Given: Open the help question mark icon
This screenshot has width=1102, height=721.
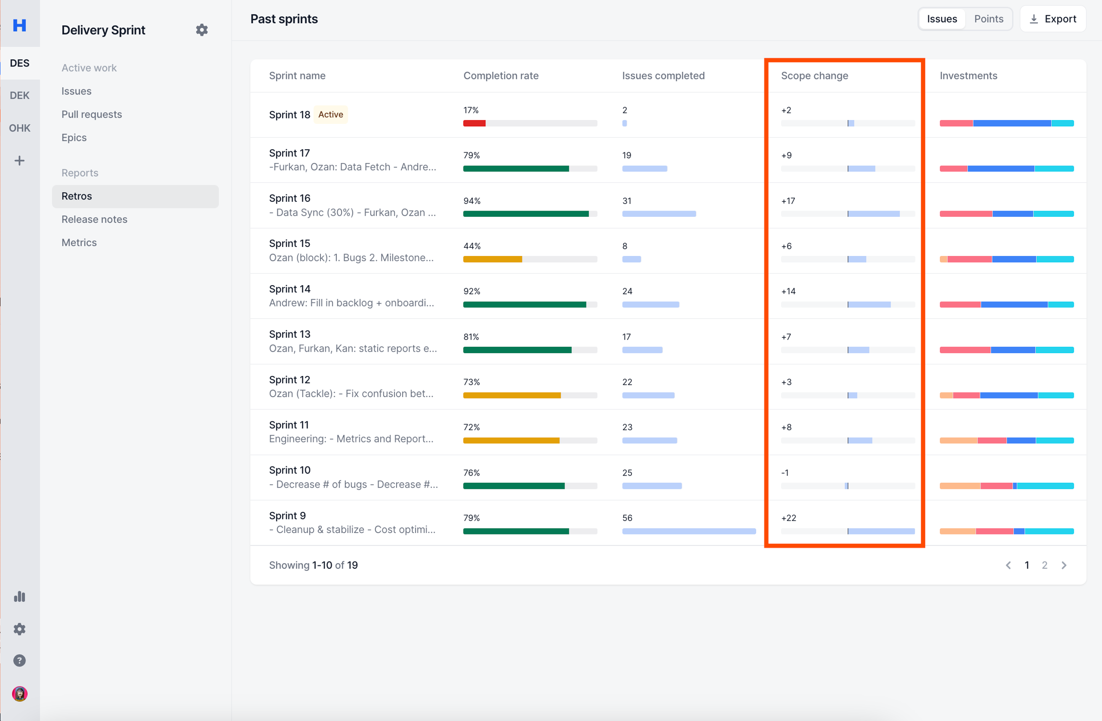Looking at the screenshot, I should [19, 661].
